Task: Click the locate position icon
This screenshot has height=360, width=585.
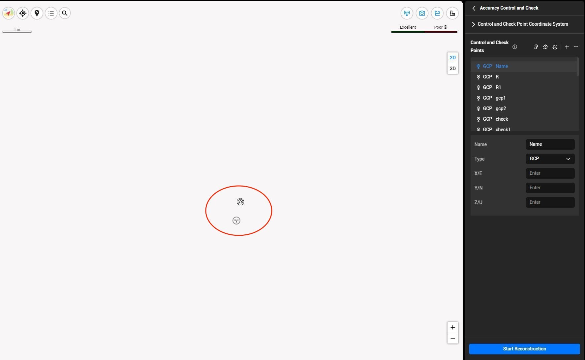Action: [23, 13]
